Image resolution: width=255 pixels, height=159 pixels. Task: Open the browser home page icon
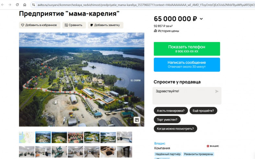(x=25, y=5)
